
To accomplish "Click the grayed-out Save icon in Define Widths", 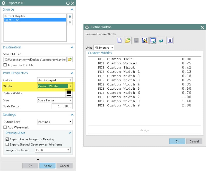I will (x=136, y=40).
